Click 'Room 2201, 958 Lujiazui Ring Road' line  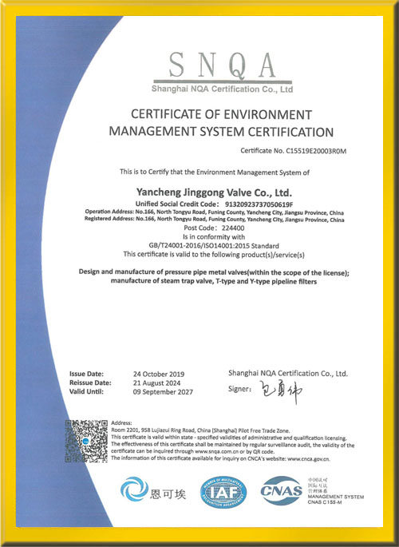pyautogui.click(x=200, y=430)
